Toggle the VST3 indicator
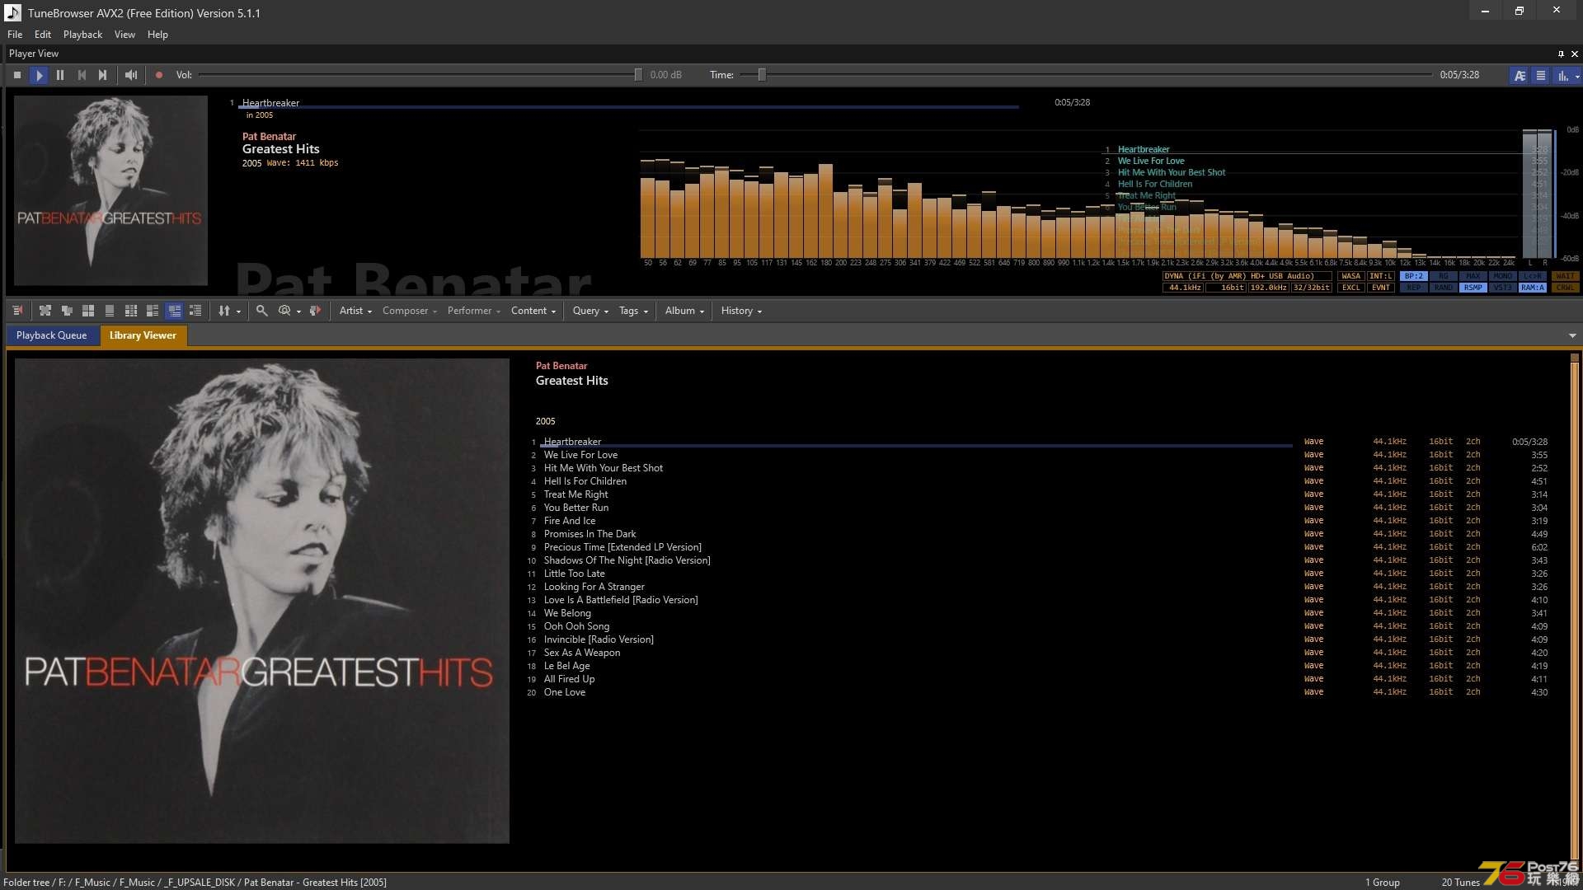 (x=1503, y=288)
